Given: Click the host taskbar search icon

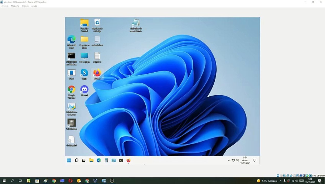Looking at the screenshot, I should [x=12, y=181].
